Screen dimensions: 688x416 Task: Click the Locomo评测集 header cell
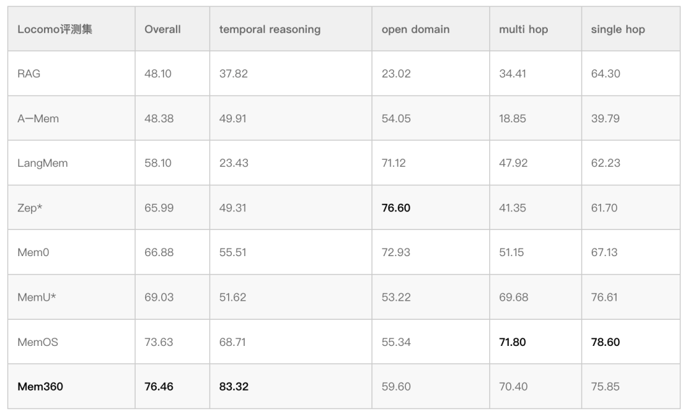55,29
